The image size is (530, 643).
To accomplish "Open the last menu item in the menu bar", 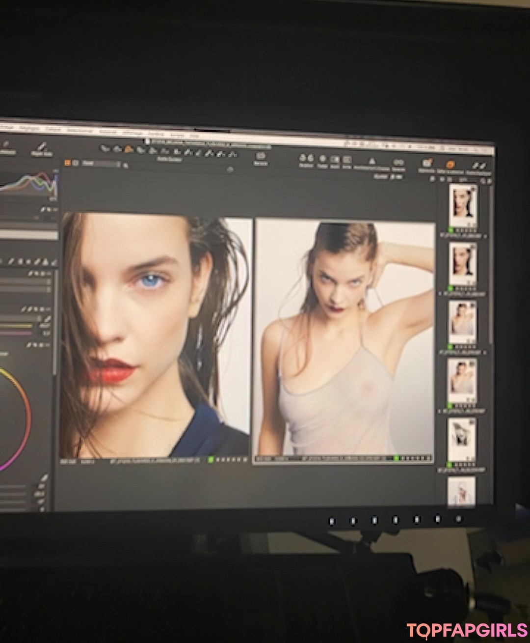I will pyautogui.click(x=194, y=135).
